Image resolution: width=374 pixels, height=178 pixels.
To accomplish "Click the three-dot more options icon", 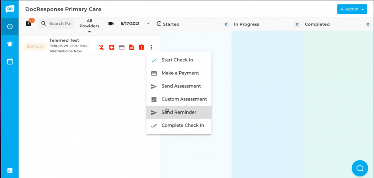I will pos(151,47).
